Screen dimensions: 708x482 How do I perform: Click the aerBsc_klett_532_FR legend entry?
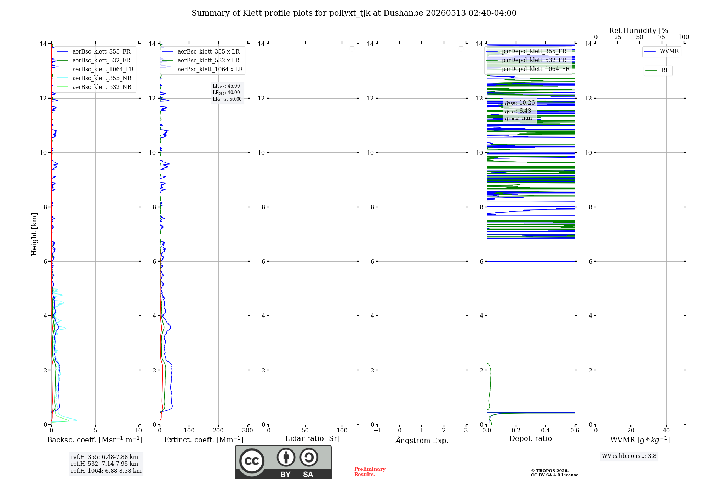(94, 61)
